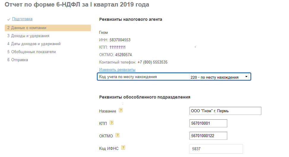Click the ОКТМО field containing 56701000122
The height and width of the screenshot is (157, 289).
208,136
